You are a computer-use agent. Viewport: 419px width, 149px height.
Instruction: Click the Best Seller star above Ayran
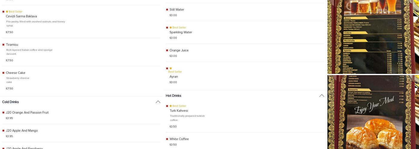(171, 68)
